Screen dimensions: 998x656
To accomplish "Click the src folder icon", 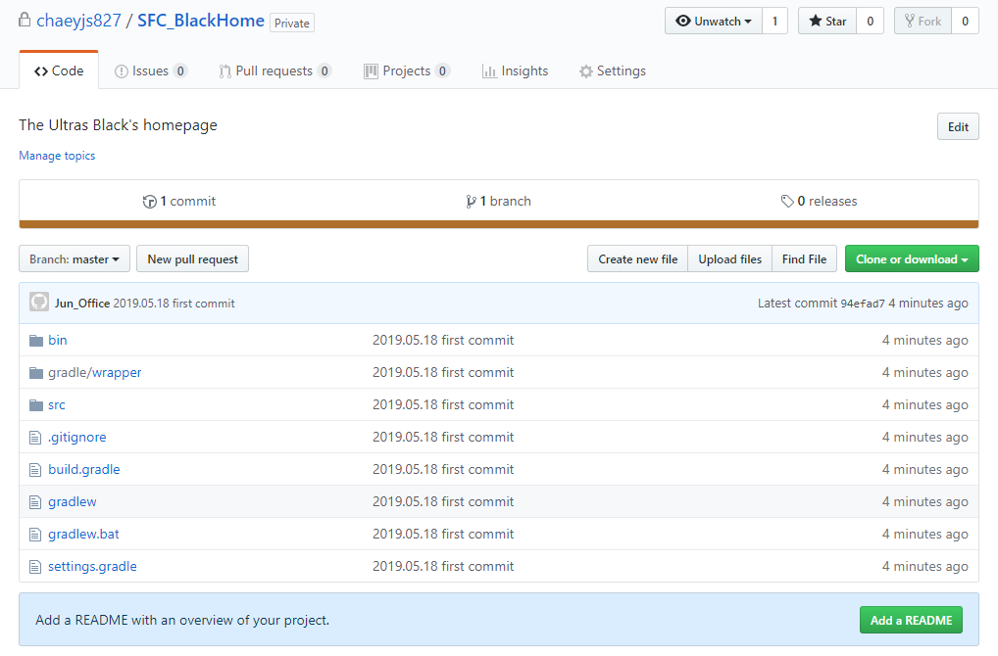I will [36, 405].
